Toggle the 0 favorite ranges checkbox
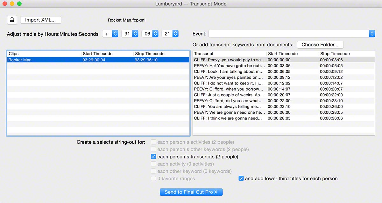The width and height of the screenshot is (382, 203). coord(153,179)
